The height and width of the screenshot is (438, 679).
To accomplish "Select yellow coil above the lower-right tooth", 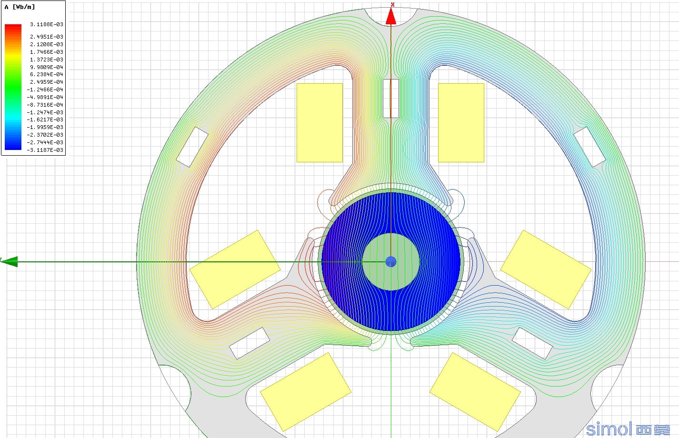I will (546, 270).
